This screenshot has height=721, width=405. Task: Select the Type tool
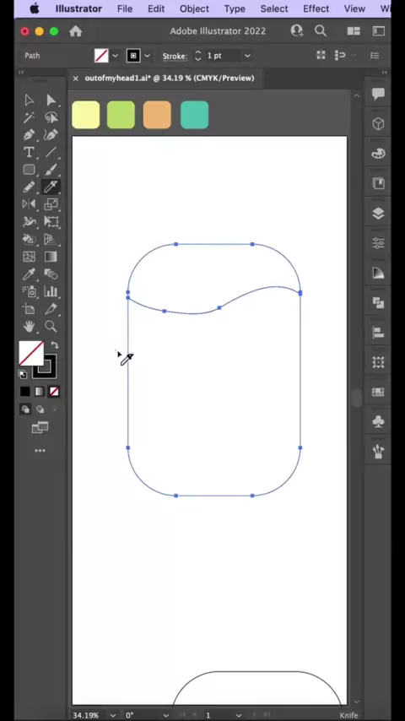[x=29, y=152]
